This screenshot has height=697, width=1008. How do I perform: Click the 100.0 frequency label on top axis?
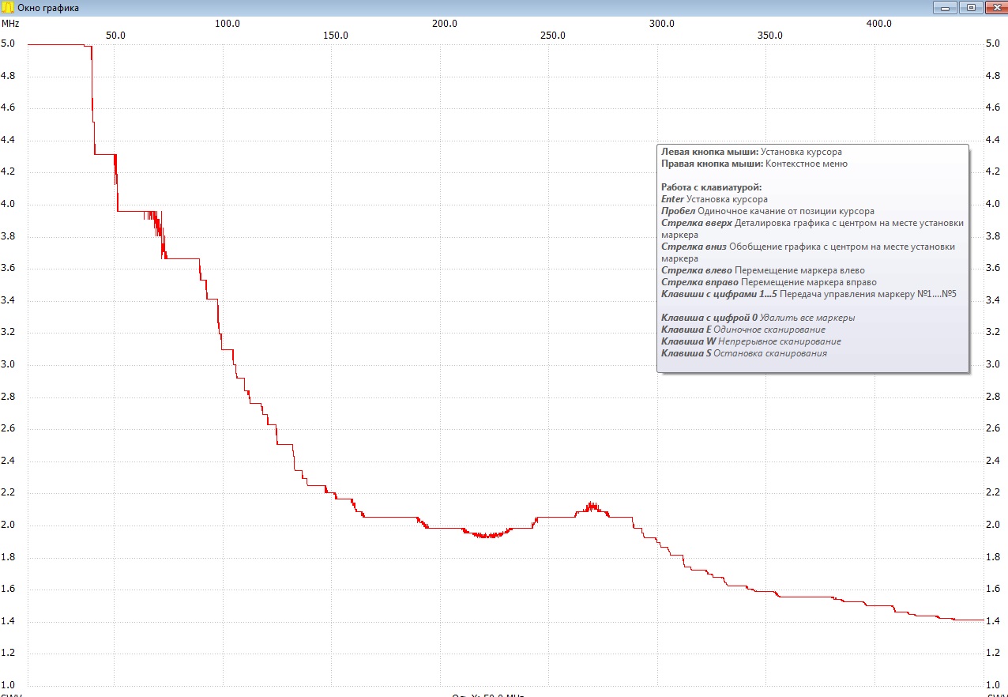click(x=228, y=24)
